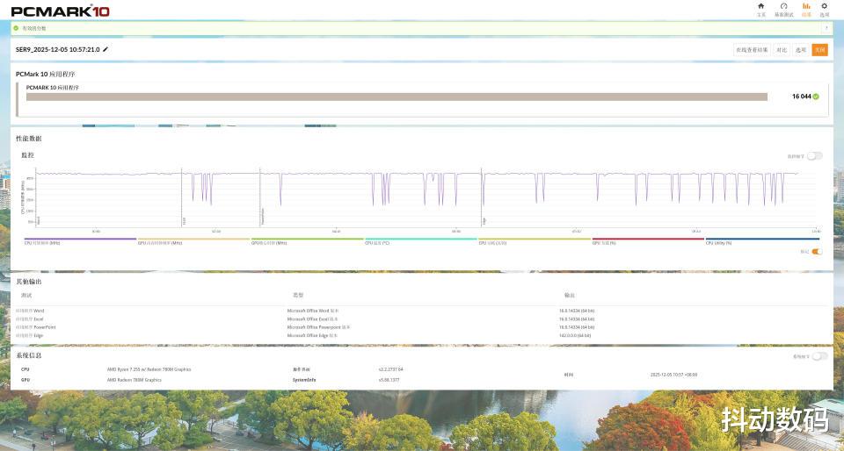The width and height of the screenshot is (844, 451).
Task: Click the Excel row in other output
Action: (x=421, y=319)
